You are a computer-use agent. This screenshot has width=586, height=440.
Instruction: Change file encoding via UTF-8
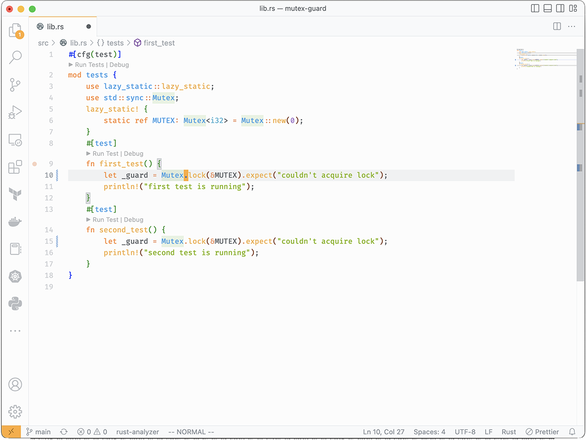coord(465,432)
